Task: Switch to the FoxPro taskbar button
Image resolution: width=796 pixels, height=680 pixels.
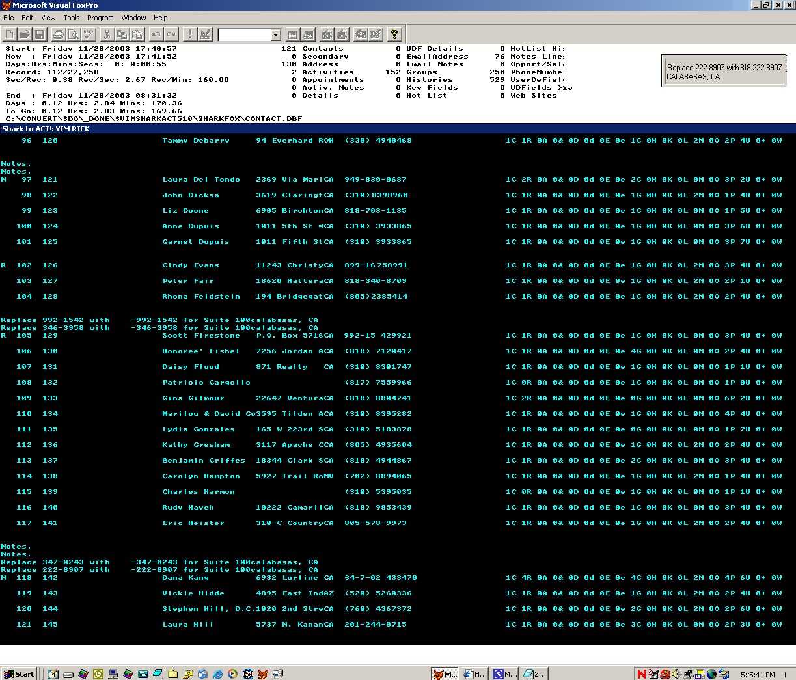Action: [445, 674]
